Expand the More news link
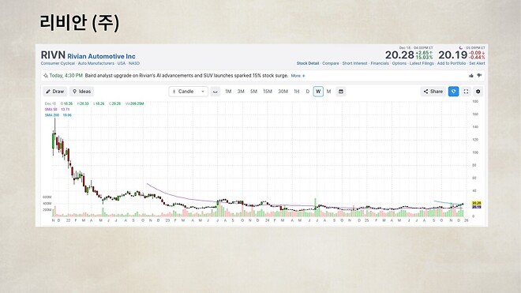This screenshot has width=521, height=293. point(298,76)
